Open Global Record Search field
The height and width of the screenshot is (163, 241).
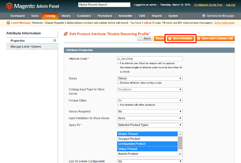pos(104,5)
